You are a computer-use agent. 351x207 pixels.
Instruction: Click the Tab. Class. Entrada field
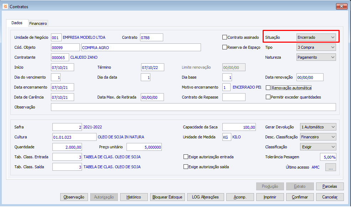[x=67, y=157]
